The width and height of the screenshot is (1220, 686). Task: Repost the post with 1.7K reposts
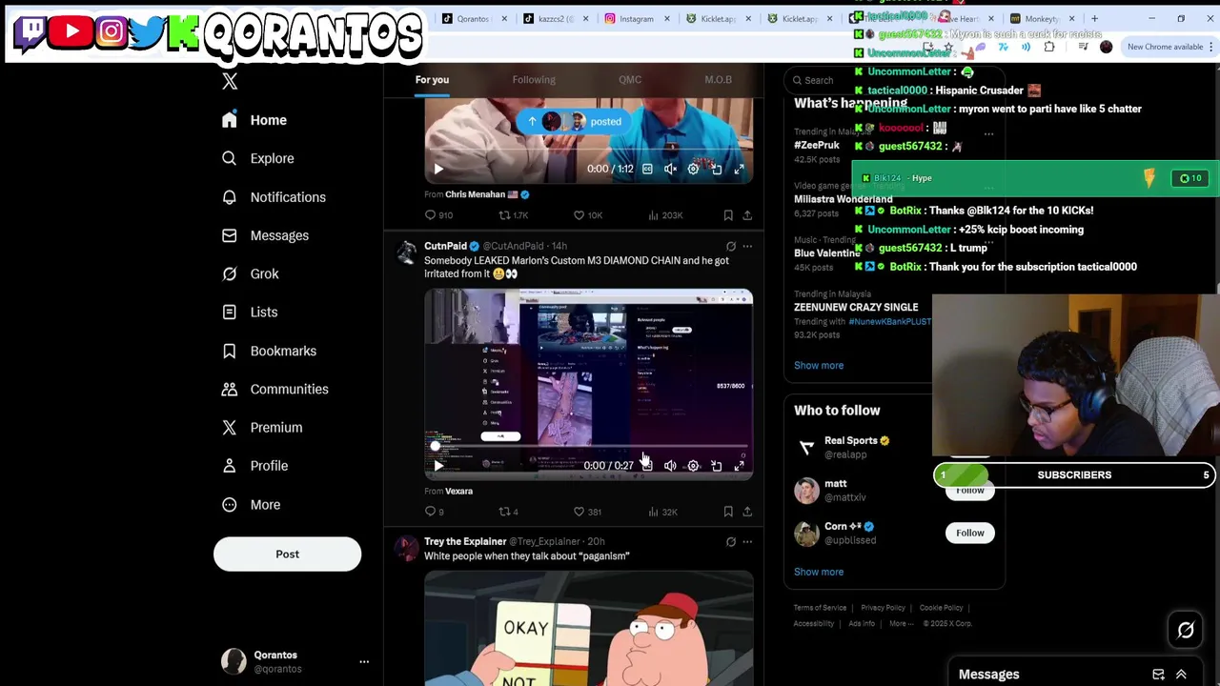coord(514,215)
